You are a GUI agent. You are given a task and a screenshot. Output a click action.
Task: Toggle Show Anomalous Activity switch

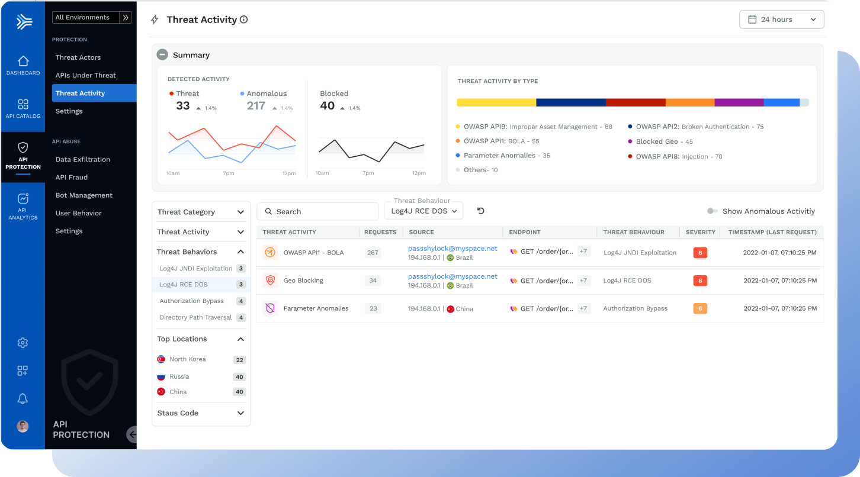[712, 211]
